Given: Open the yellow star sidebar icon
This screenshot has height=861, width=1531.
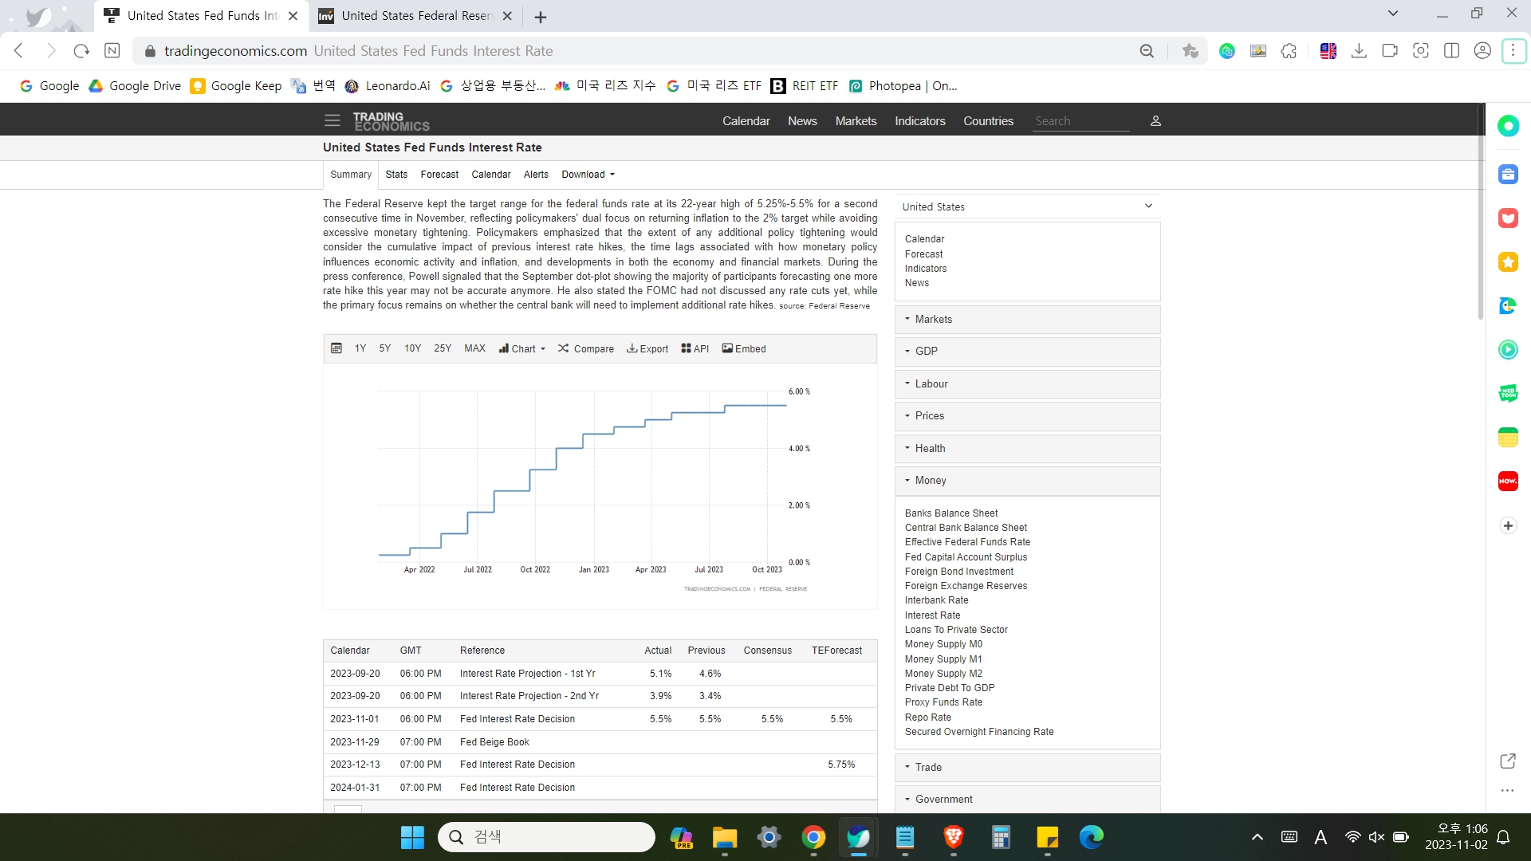Looking at the screenshot, I should [x=1508, y=261].
